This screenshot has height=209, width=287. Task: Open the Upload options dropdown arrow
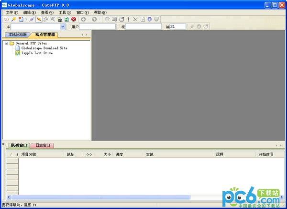point(99,19)
